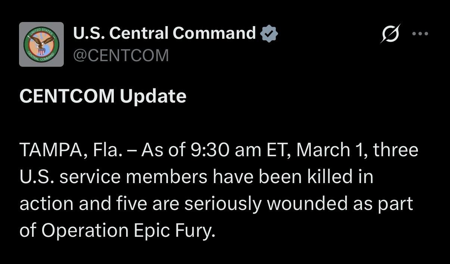Click the eagle emblem in the avatar
The height and width of the screenshot is (264, 450).
42,44
